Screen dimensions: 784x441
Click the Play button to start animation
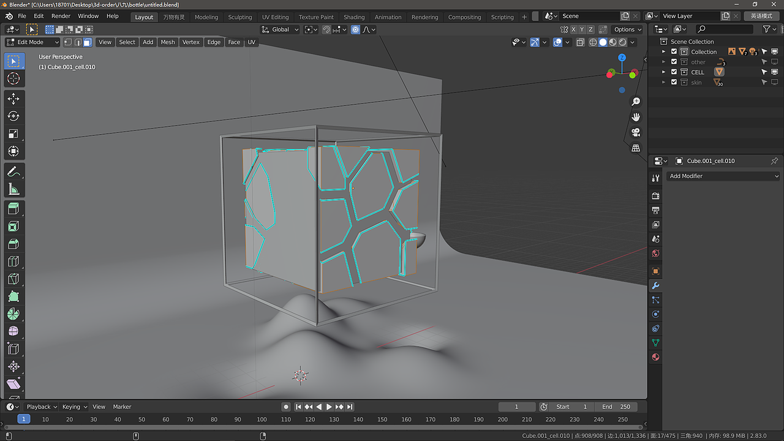(329, 406)
